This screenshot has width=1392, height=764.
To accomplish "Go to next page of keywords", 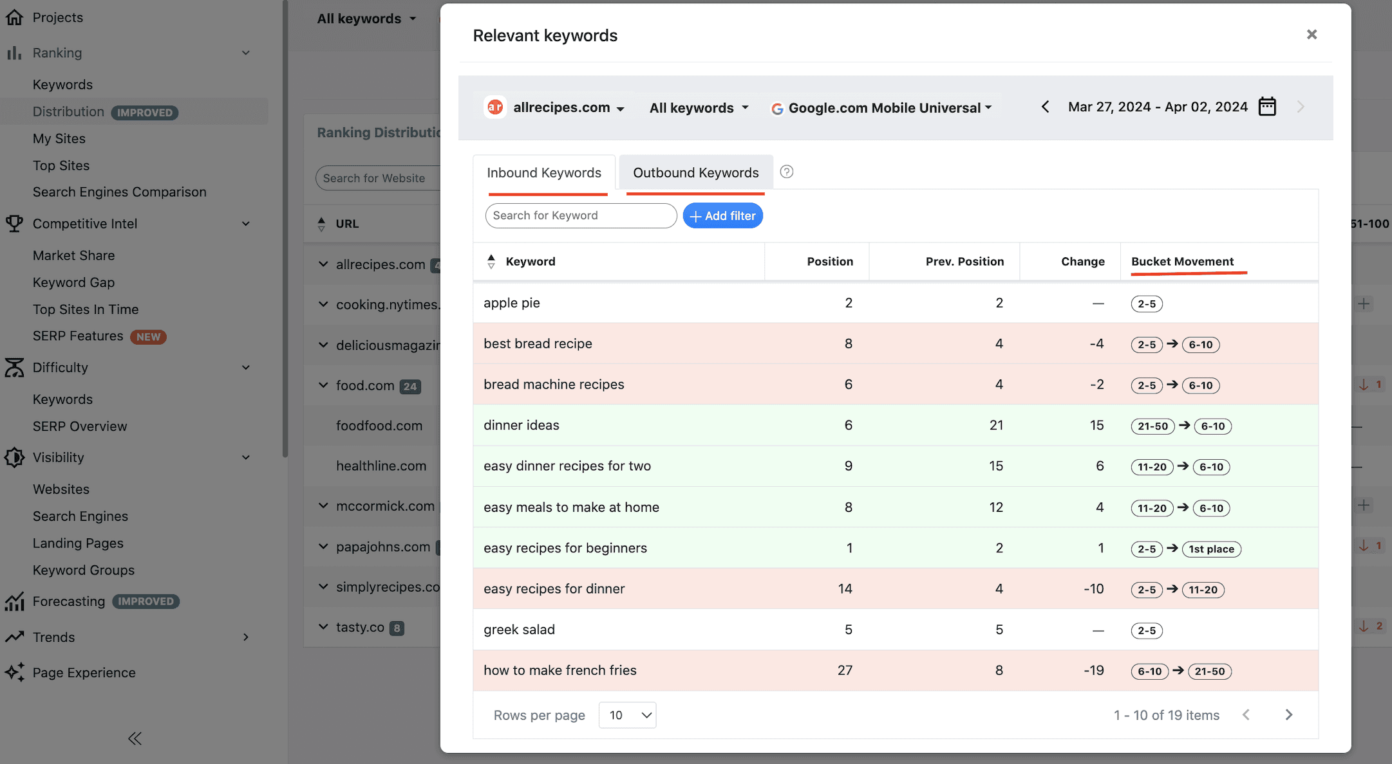I will (x=1288, y=714).
